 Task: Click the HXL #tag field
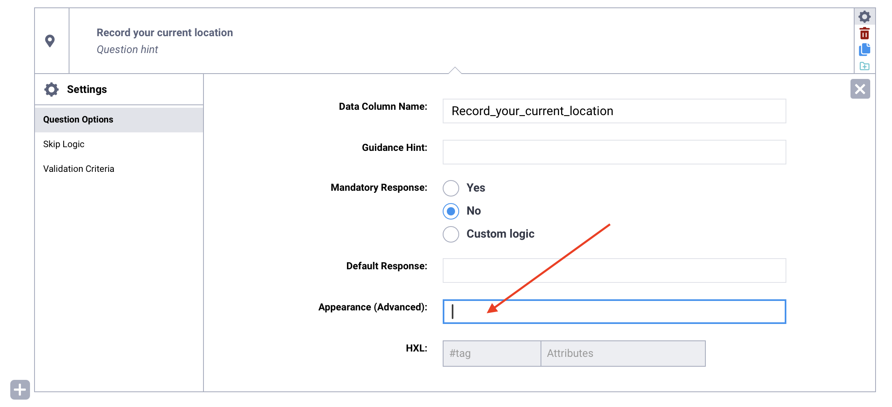(491, 353)
